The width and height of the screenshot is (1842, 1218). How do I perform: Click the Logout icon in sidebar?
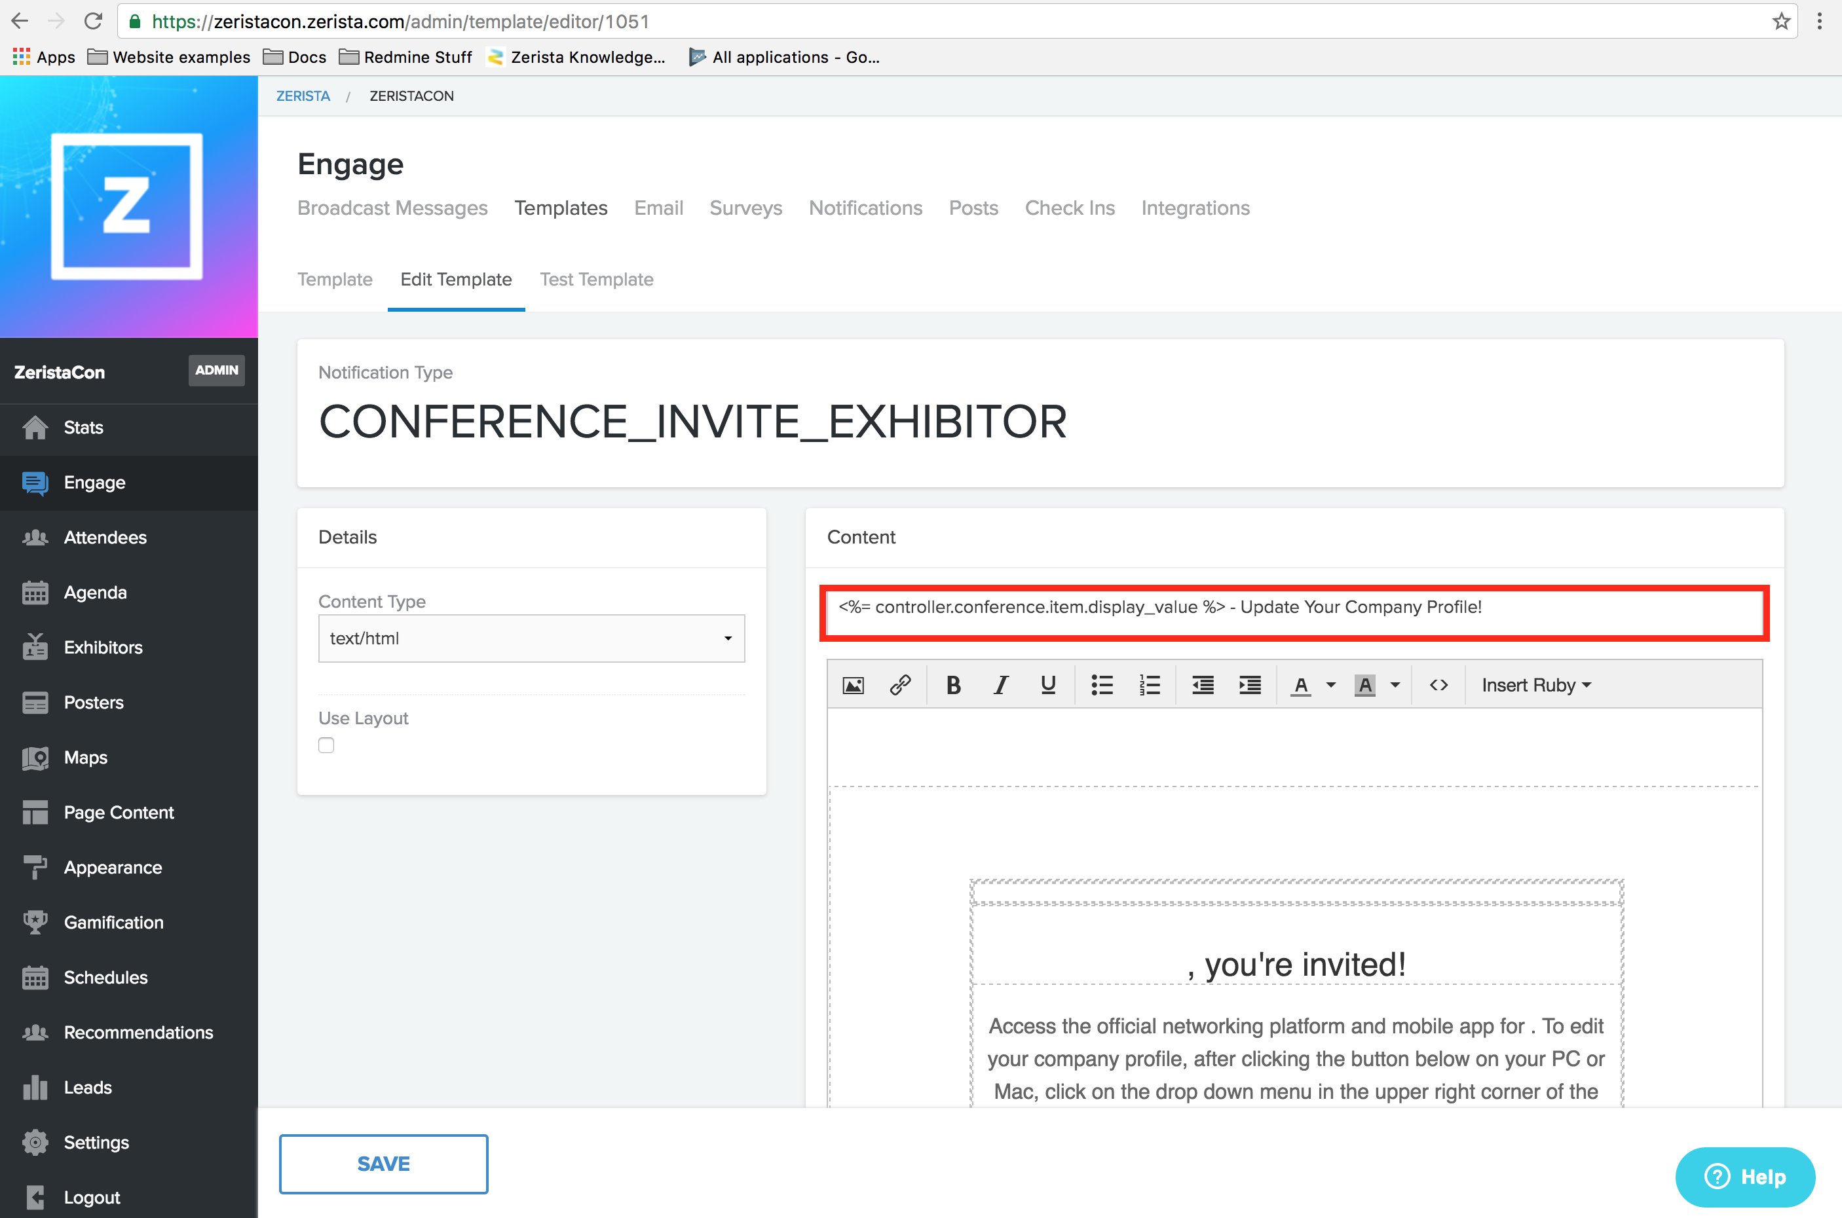(x=35, y=1198)
